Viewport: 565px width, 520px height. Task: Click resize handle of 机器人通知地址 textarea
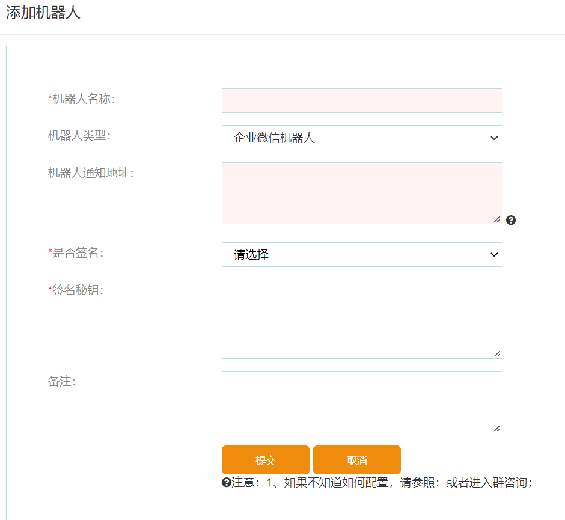click(x=497, y=219)
